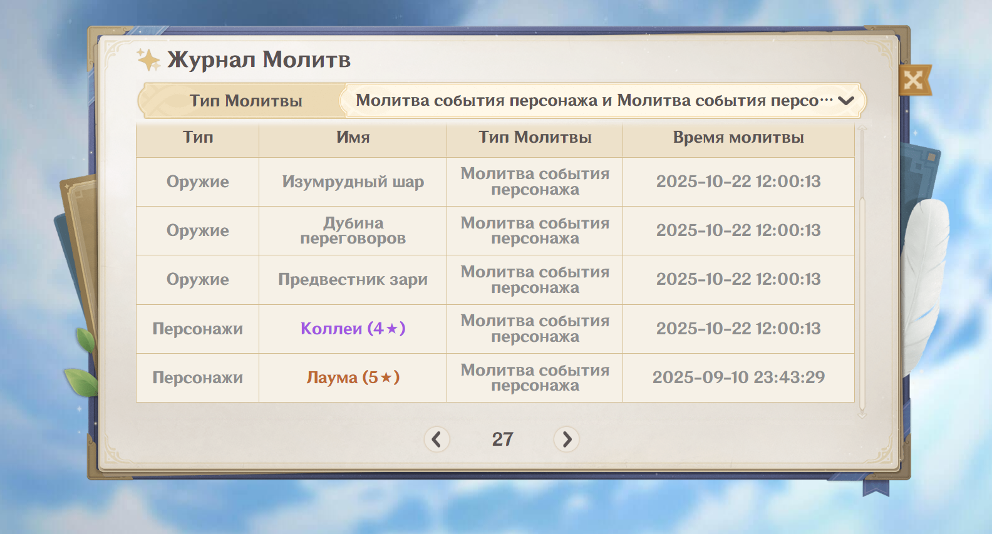Screen dimensions: 992x534
Task: Click the prayer type in Предвестник зари row
Action: (535, 279)
